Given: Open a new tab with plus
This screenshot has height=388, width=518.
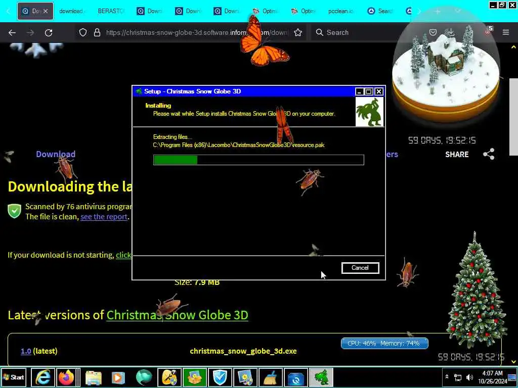Looking at the screenshot, I should (438, 11).
